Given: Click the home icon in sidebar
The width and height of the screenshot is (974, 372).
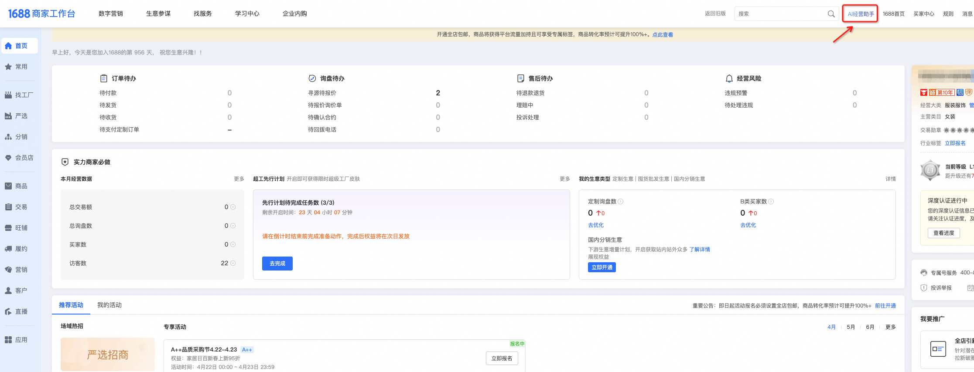Looking at the screenshot, I should coord(8,46).
